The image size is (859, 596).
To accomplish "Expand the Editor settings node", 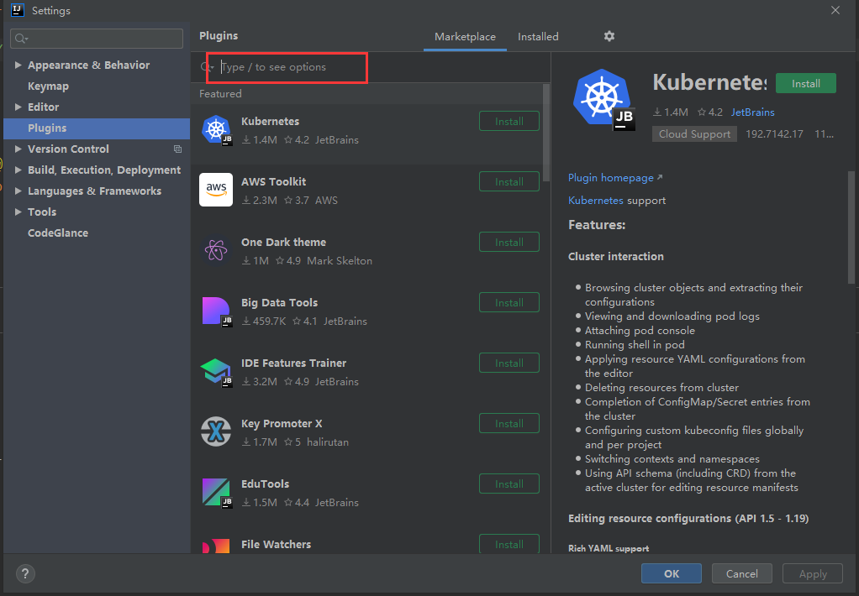I will click(18, 107).
